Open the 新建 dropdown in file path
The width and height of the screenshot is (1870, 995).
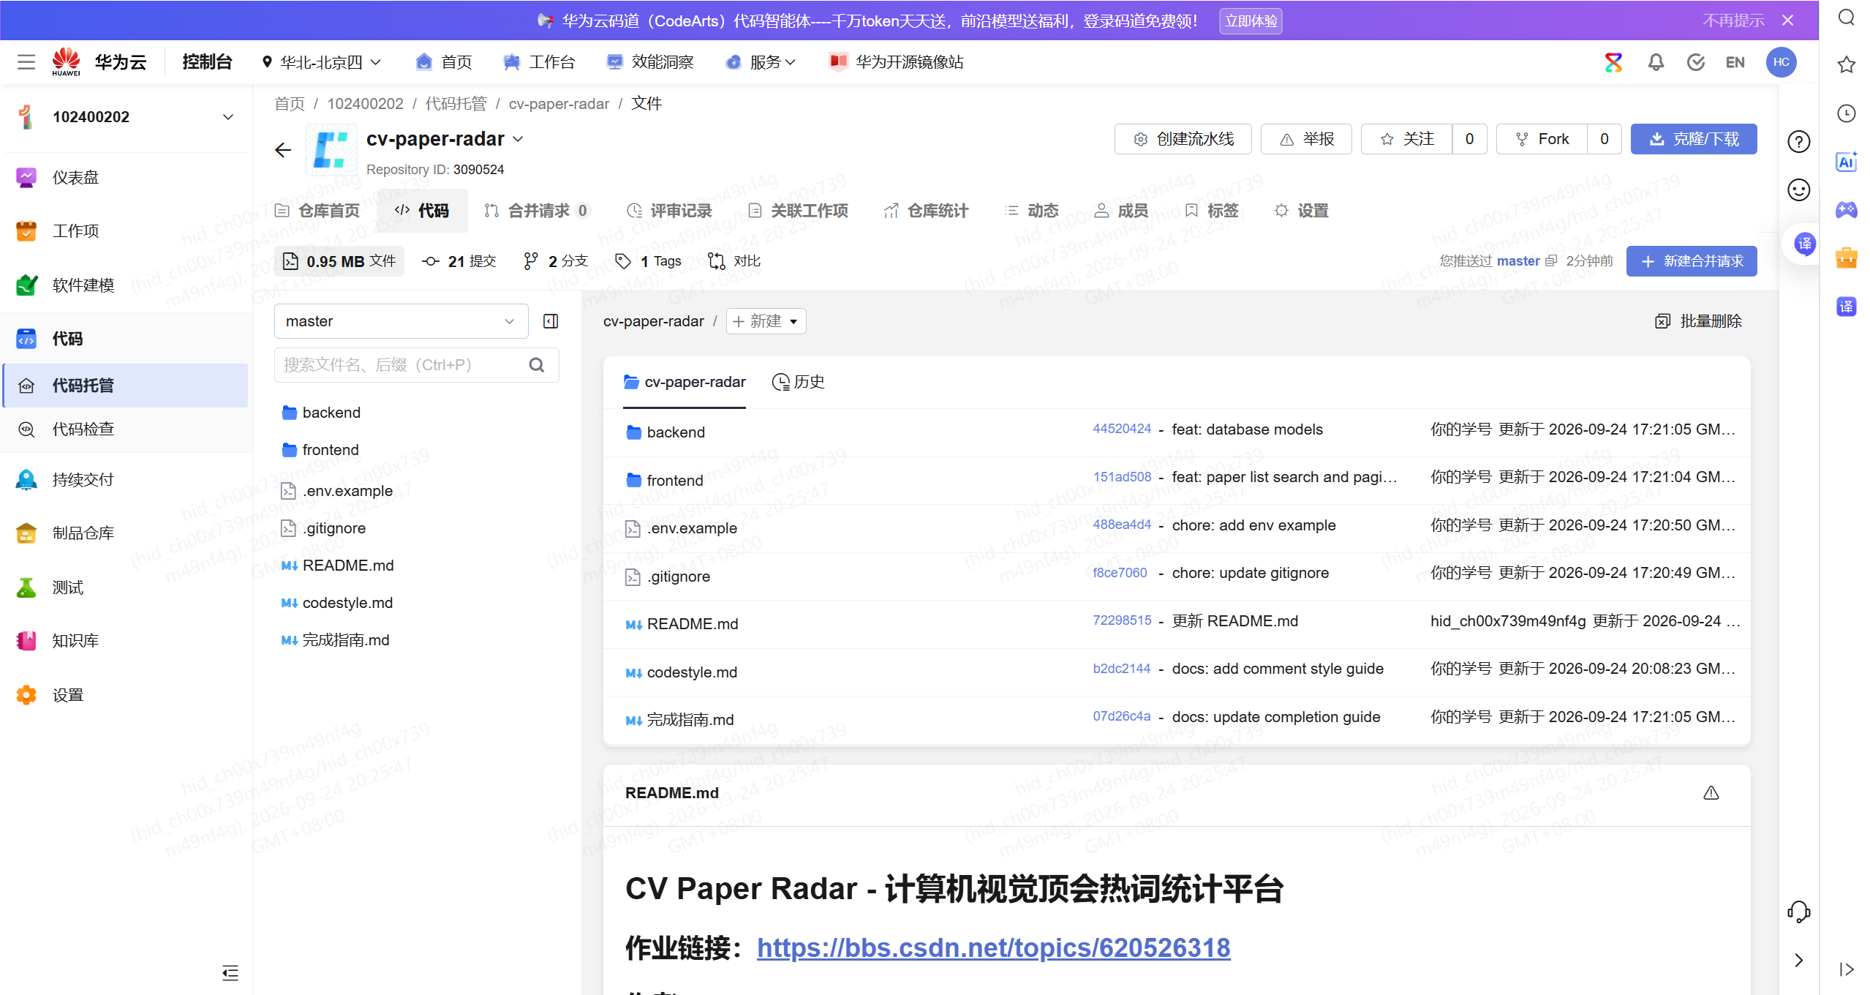[x=766, y=321]
